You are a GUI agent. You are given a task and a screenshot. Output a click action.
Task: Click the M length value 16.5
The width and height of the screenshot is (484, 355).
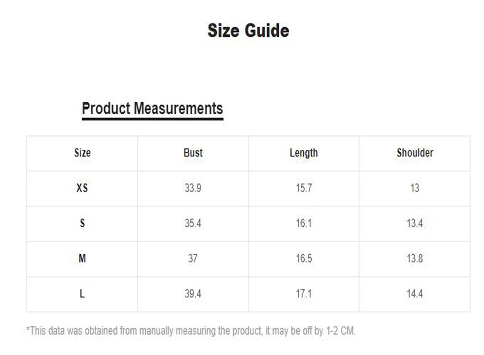tap(304, 258)
